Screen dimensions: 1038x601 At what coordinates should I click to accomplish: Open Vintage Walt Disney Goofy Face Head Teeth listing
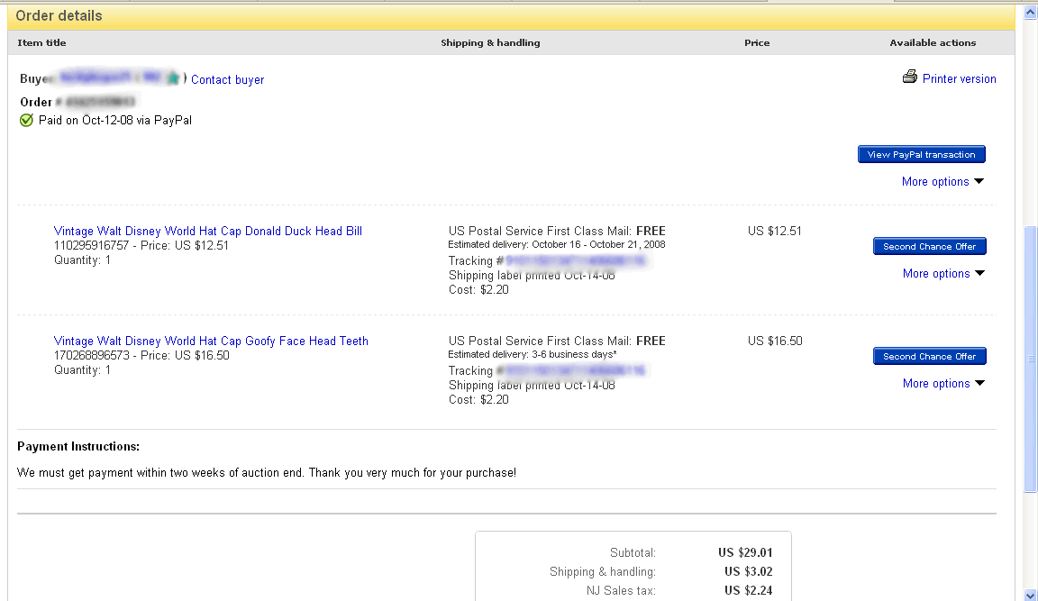pos(211,341)
